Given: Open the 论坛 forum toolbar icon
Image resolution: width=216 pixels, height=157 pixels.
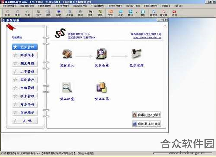Looking at the screenshot, I should tap(121, 13).
